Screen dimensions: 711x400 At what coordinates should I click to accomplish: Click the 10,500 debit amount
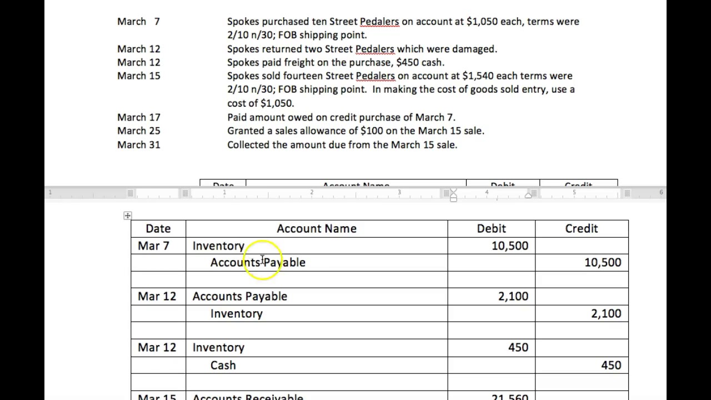[509, 246]
